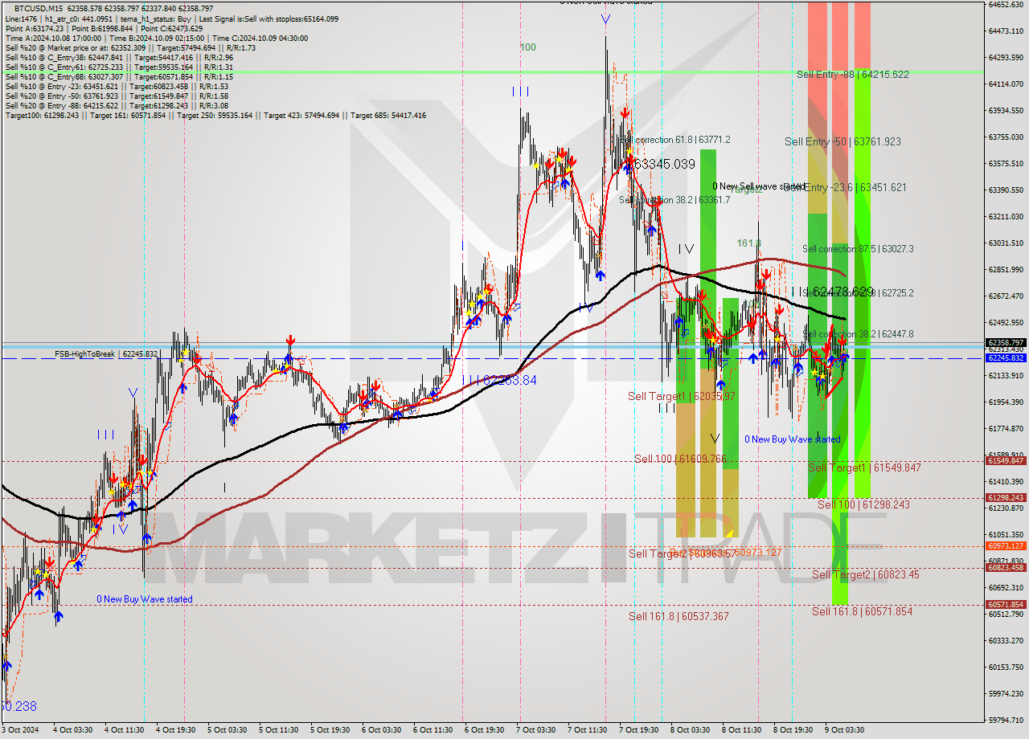Select 'Sell Target1 | 61549.847' chart label
This screenshot has height=739, width=1029.
coord(864,467)
